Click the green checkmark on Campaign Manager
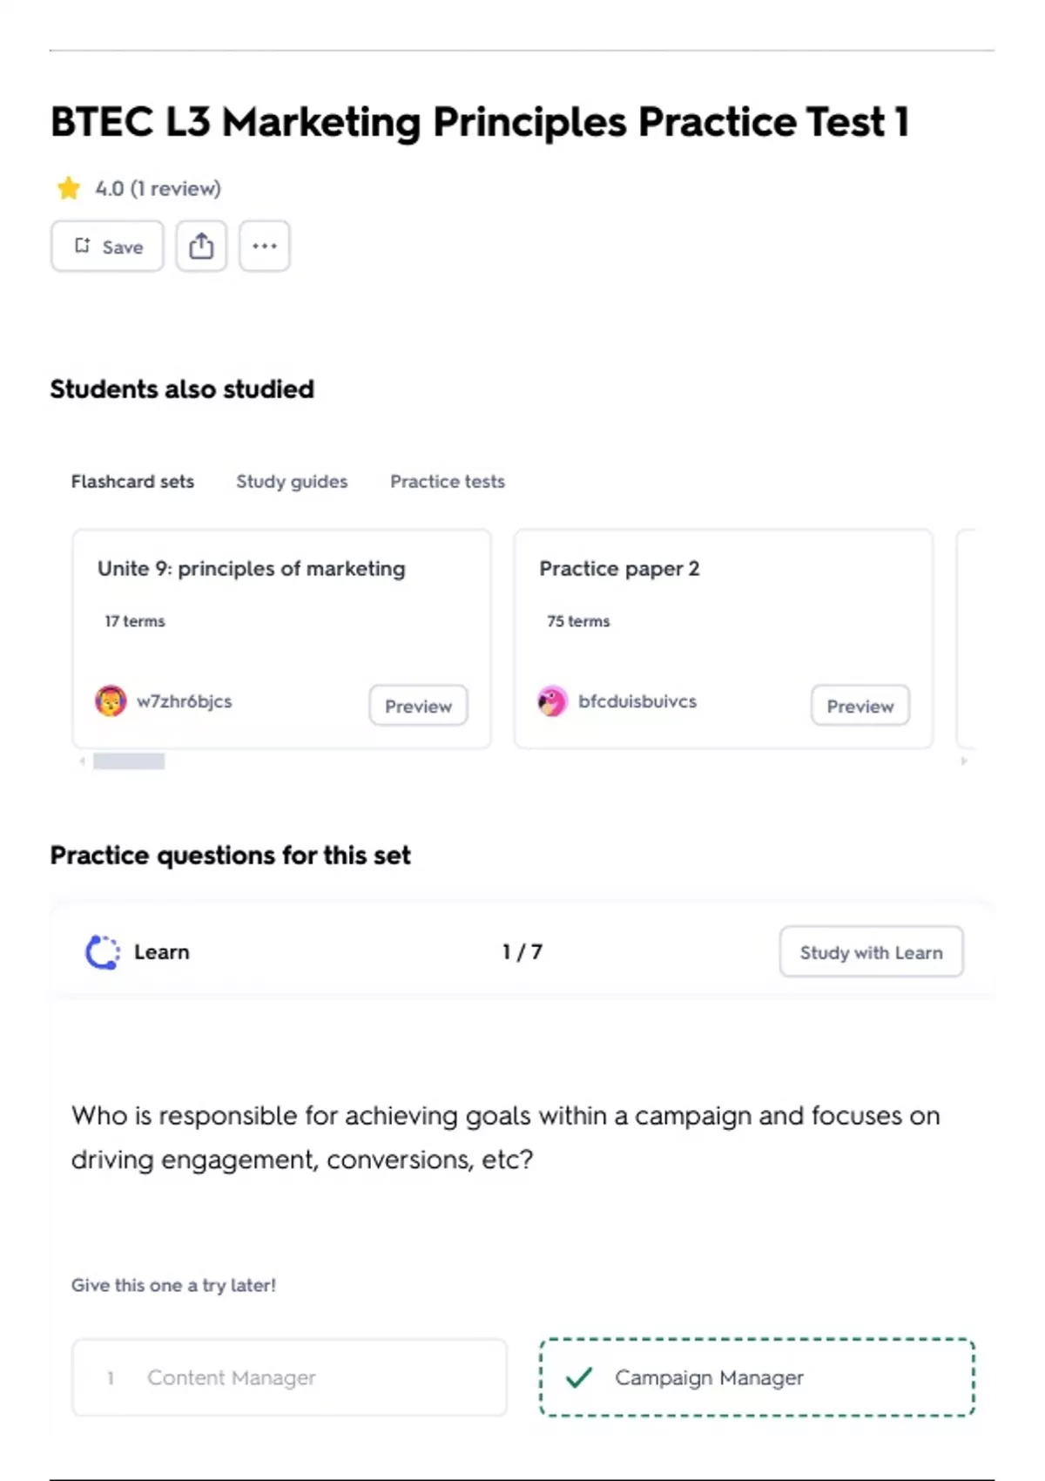The height and width of the screenshot is (1481, 1045). (x=579, y=1377)
